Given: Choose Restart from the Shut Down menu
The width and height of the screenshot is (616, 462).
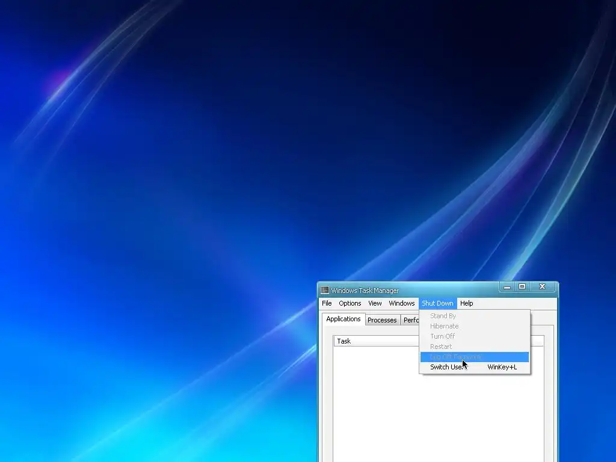Looking at the screenshot, I should pyautogui.click(x=475, y=346).
